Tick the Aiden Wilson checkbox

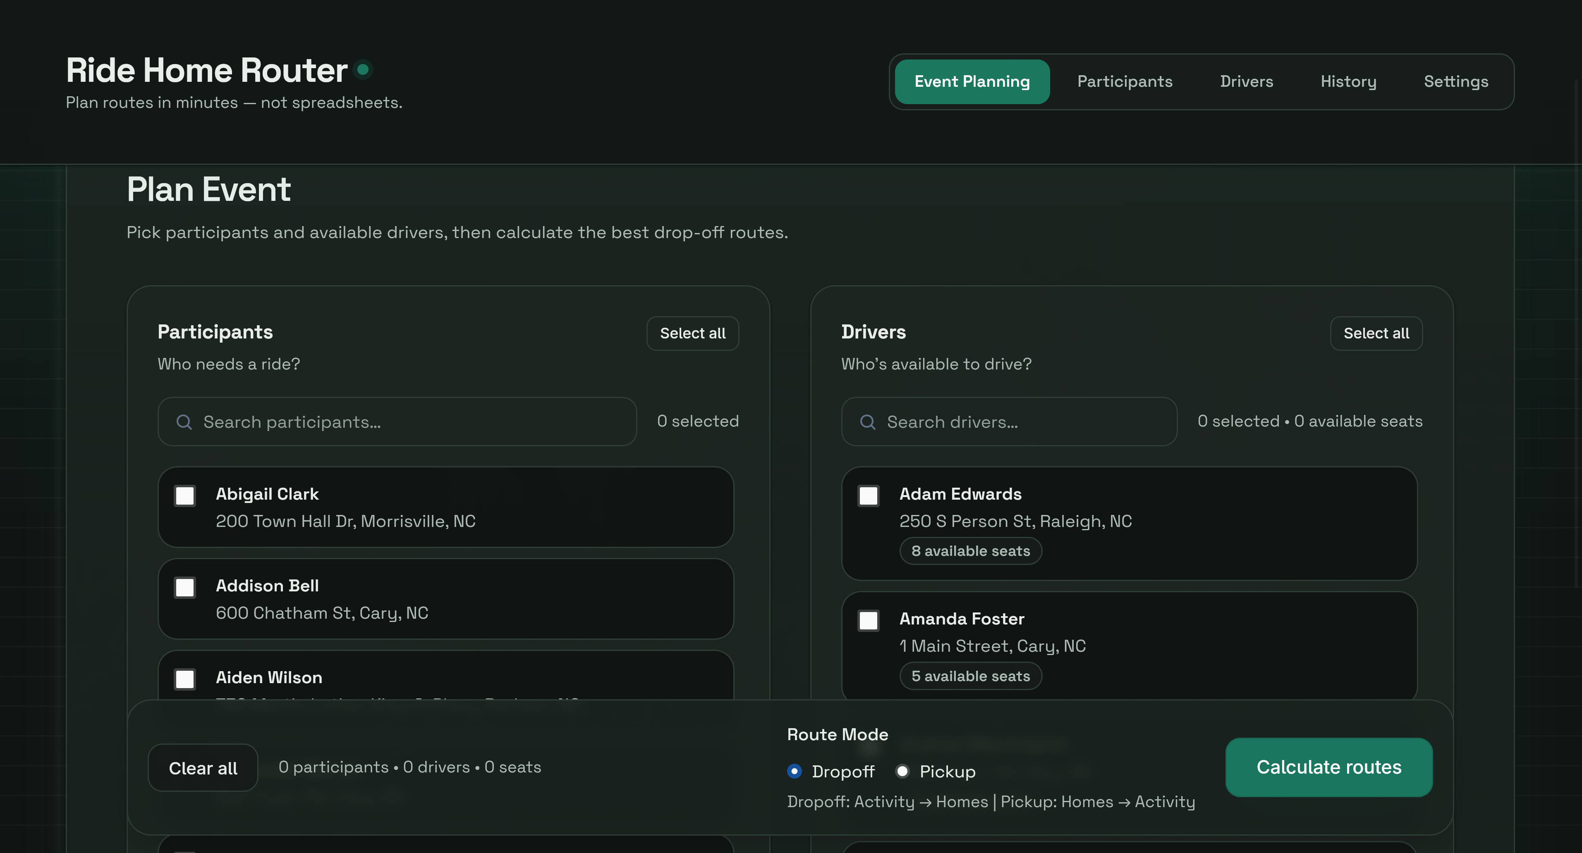185,679
